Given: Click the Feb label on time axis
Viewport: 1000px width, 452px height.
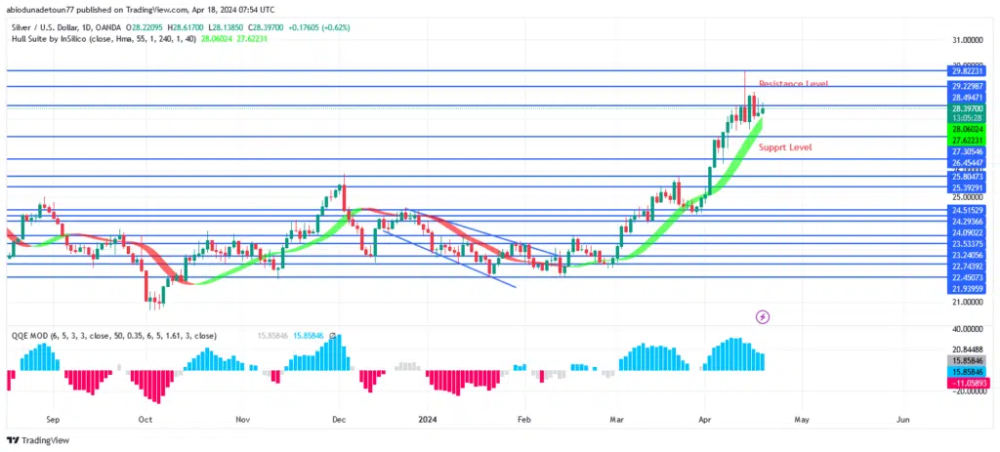Looking at the screenshot, I should [523, 420].
